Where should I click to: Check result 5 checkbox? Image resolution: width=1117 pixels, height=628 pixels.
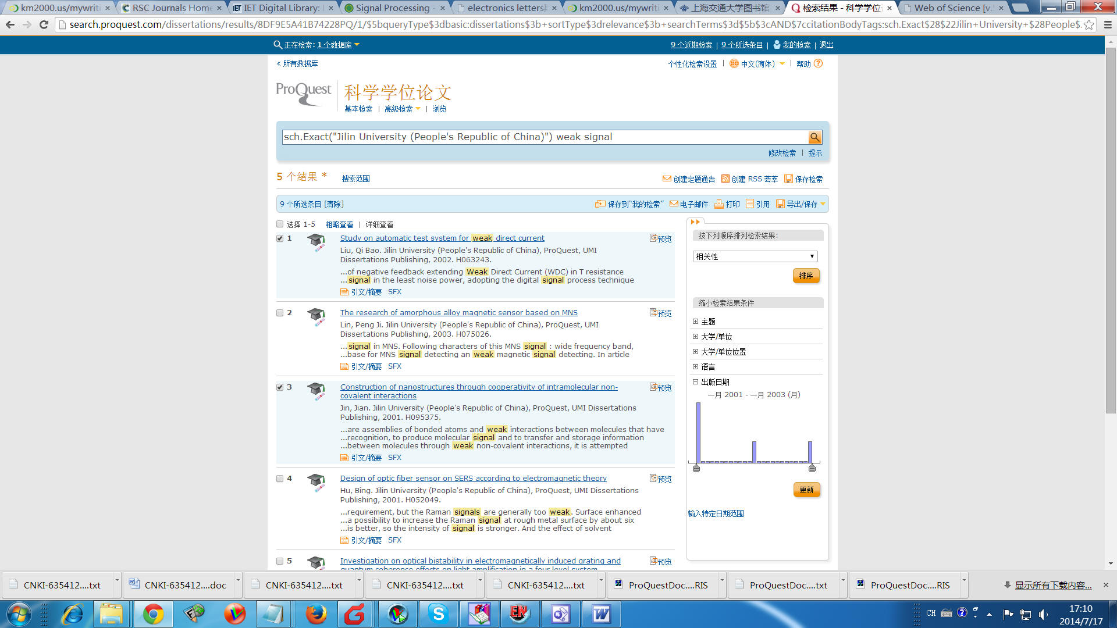[x=280, y=561]
